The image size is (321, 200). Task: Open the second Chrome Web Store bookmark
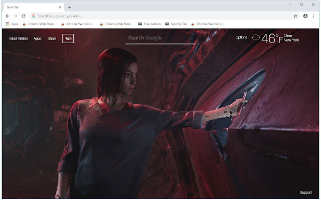point(78,24)
